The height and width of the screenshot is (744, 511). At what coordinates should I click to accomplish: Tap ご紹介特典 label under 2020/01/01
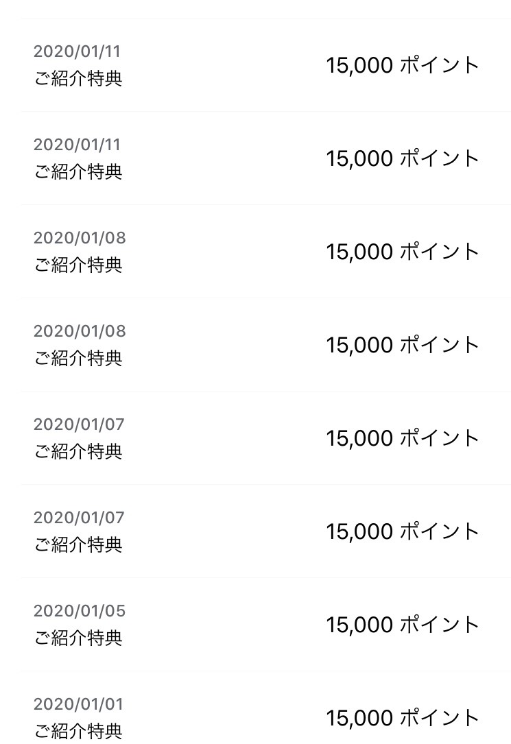pos(78,731)
